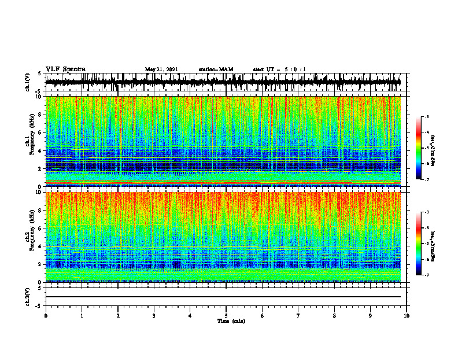
Task: Click the 10 tick label on time axis
Action: [407, 316]
